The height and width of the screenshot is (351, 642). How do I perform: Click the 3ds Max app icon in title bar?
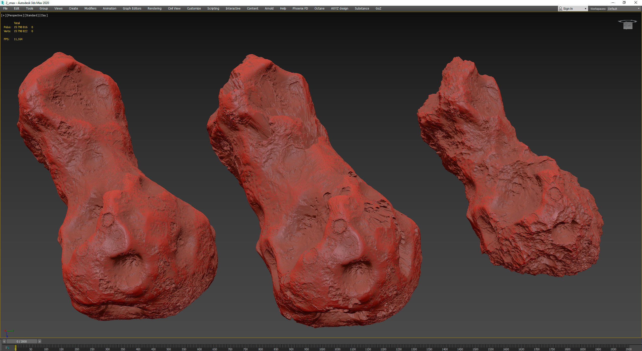coord(3,3)
